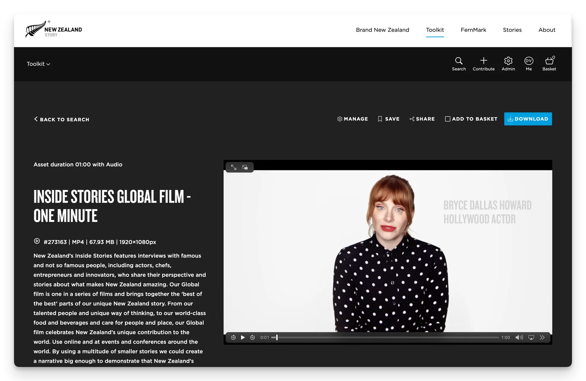Expand the Toolkit dropdown
This screenshot has width=586, height=381.
[38, 64]
